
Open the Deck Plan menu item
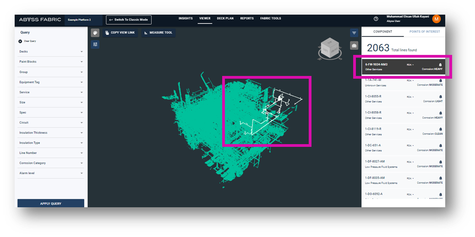tap(225, 19)
